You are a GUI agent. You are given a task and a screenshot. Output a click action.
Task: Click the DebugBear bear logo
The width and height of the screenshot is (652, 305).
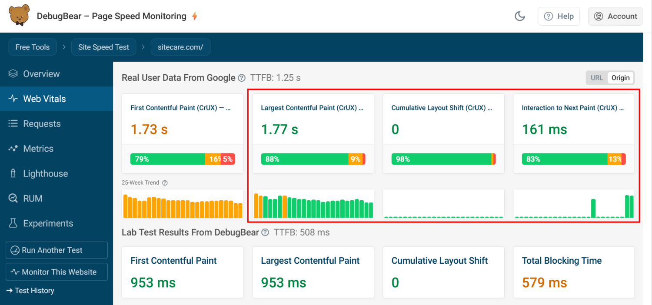(20, 16)
